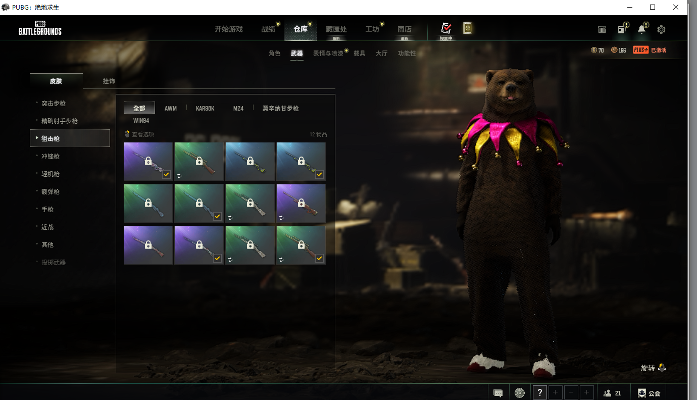
Task: Click the radar target icon in bottom bar
Action: click(520, 392)
